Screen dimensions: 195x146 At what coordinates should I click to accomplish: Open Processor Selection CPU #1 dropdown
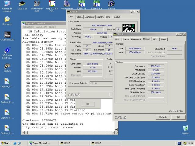[x=101, y=83]
